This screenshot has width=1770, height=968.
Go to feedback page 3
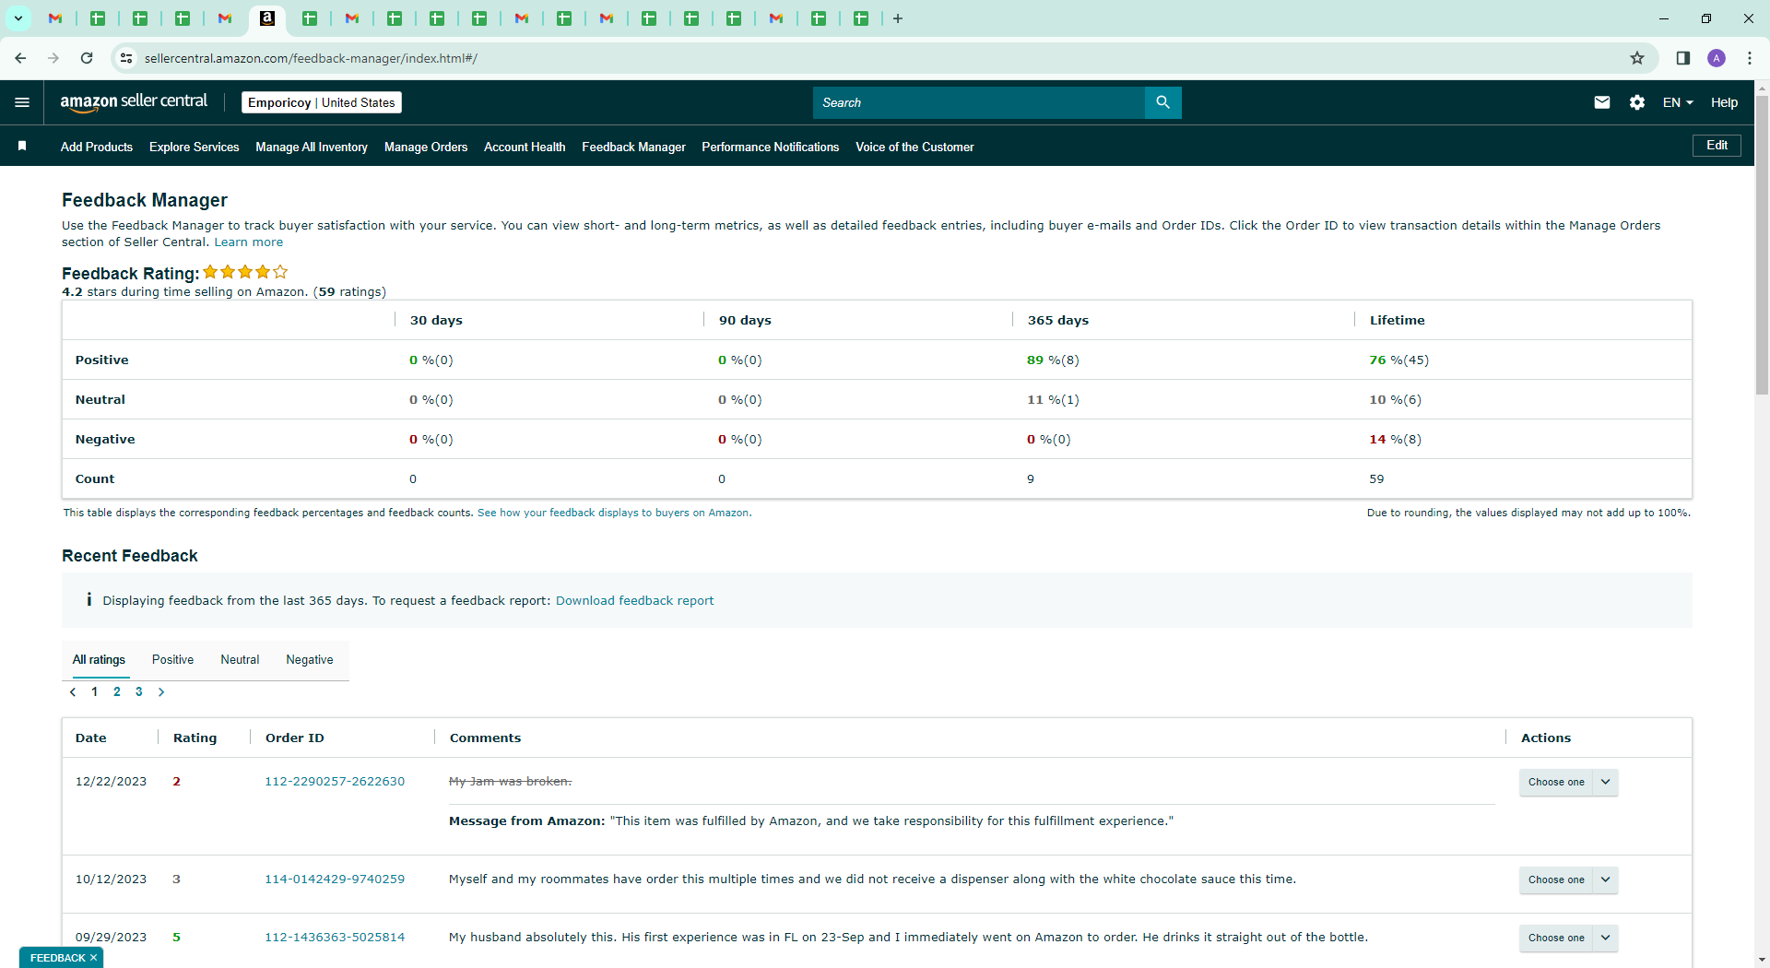139,691
